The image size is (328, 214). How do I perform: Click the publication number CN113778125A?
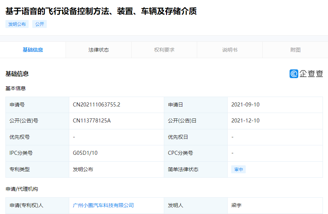point(92,121)
